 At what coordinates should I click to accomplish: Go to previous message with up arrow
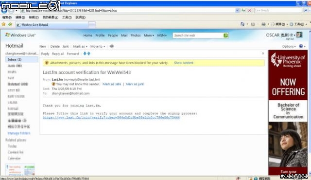(88, 54)
